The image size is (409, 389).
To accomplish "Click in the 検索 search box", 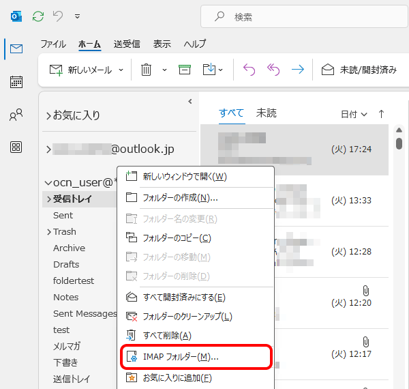I will (x=300, y=16).
